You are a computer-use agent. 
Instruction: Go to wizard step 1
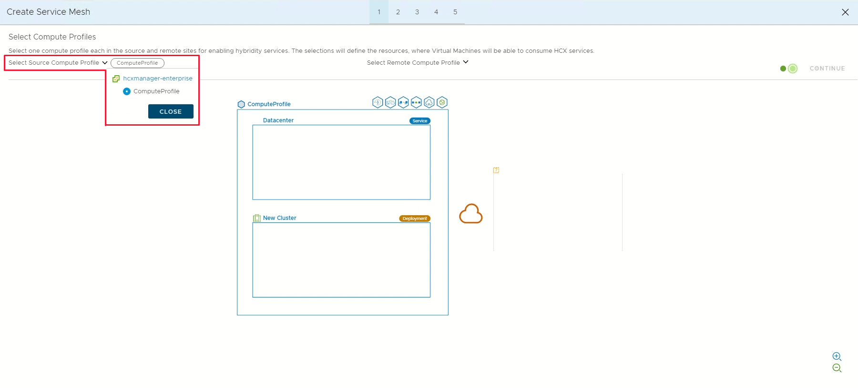tap(379, 12)
